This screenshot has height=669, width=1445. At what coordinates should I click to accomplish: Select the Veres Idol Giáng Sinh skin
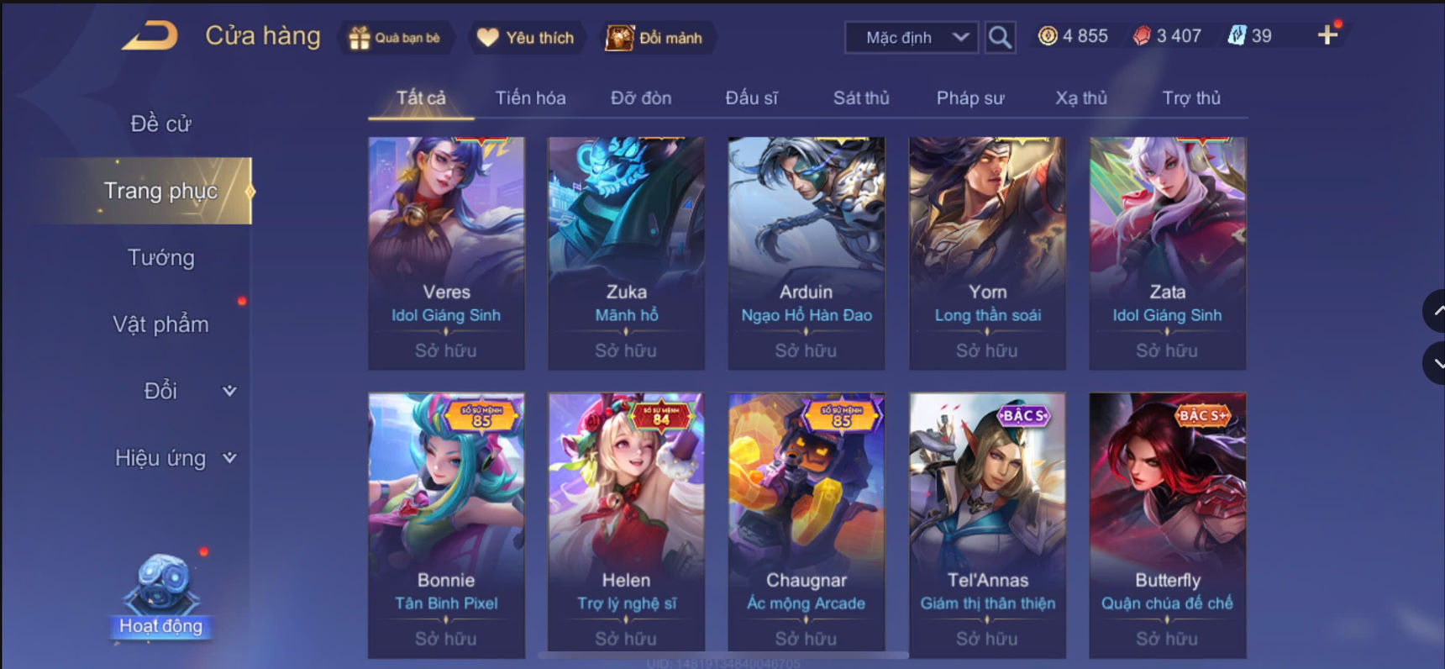pos(446,253)
